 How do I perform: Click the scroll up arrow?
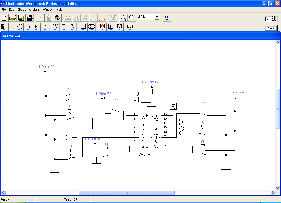coord(278,42)
